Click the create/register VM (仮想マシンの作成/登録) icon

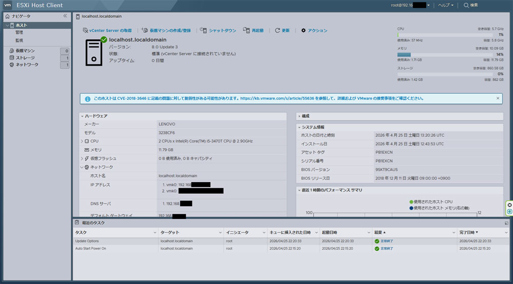click(x=144, y=31)
